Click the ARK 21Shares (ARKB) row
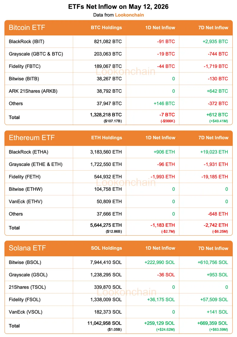237x337 pixels. point(119,91)
